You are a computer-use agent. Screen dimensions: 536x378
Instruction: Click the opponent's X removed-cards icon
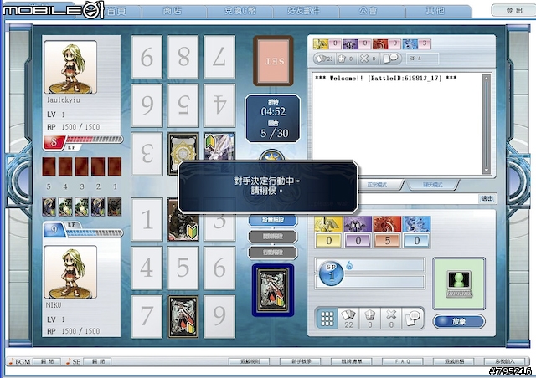tap(368, 59)
